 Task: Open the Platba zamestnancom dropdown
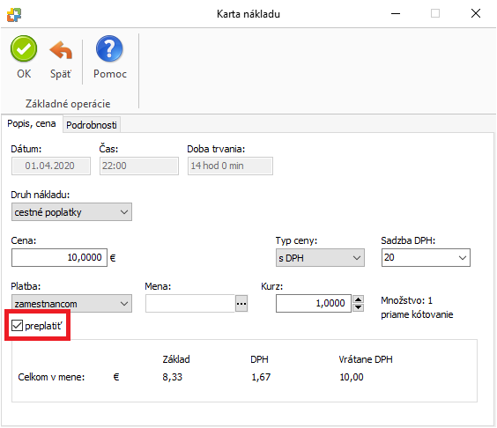(71, 304)
